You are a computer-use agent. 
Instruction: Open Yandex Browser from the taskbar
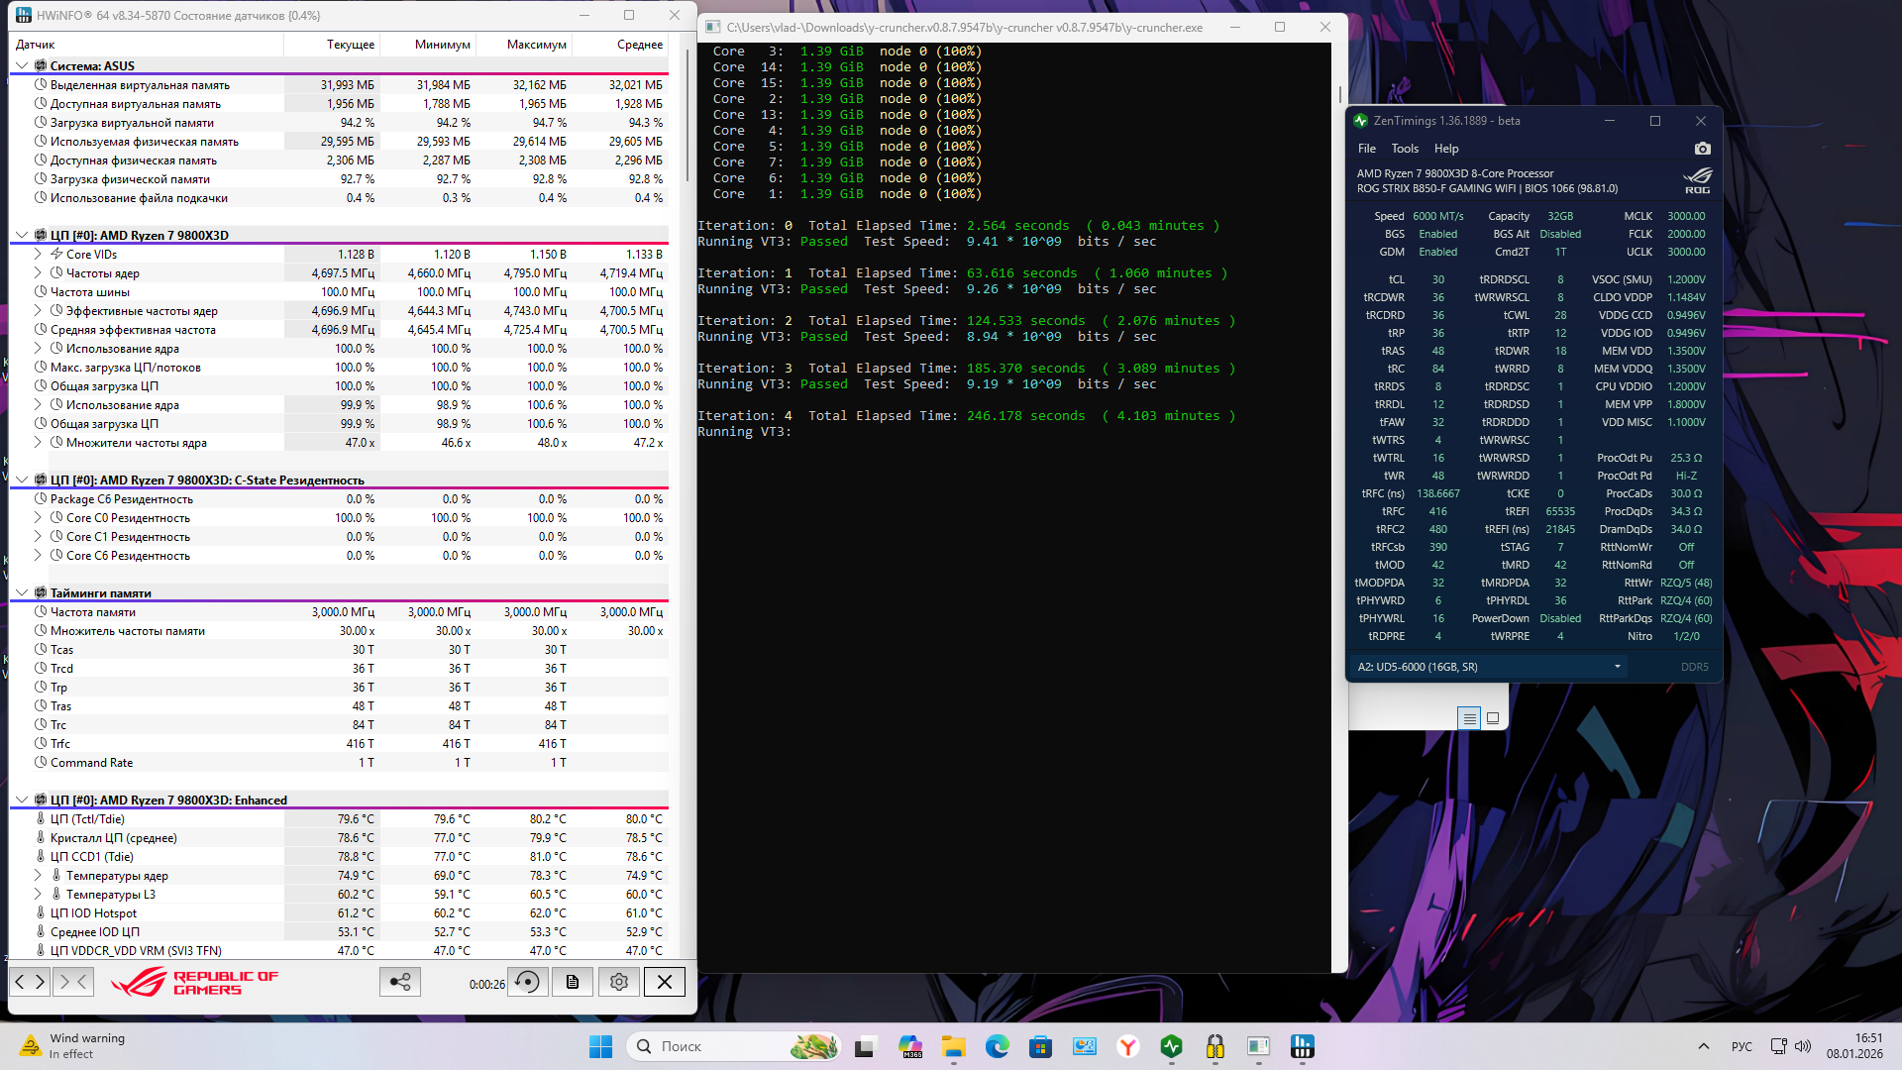[1127, 1046]
